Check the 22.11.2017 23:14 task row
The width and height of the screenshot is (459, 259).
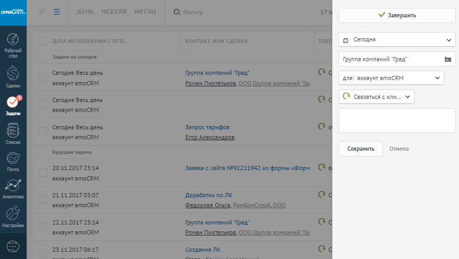(43, 227)
